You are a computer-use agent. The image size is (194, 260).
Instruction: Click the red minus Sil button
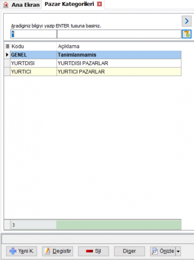tap(94, 251)
